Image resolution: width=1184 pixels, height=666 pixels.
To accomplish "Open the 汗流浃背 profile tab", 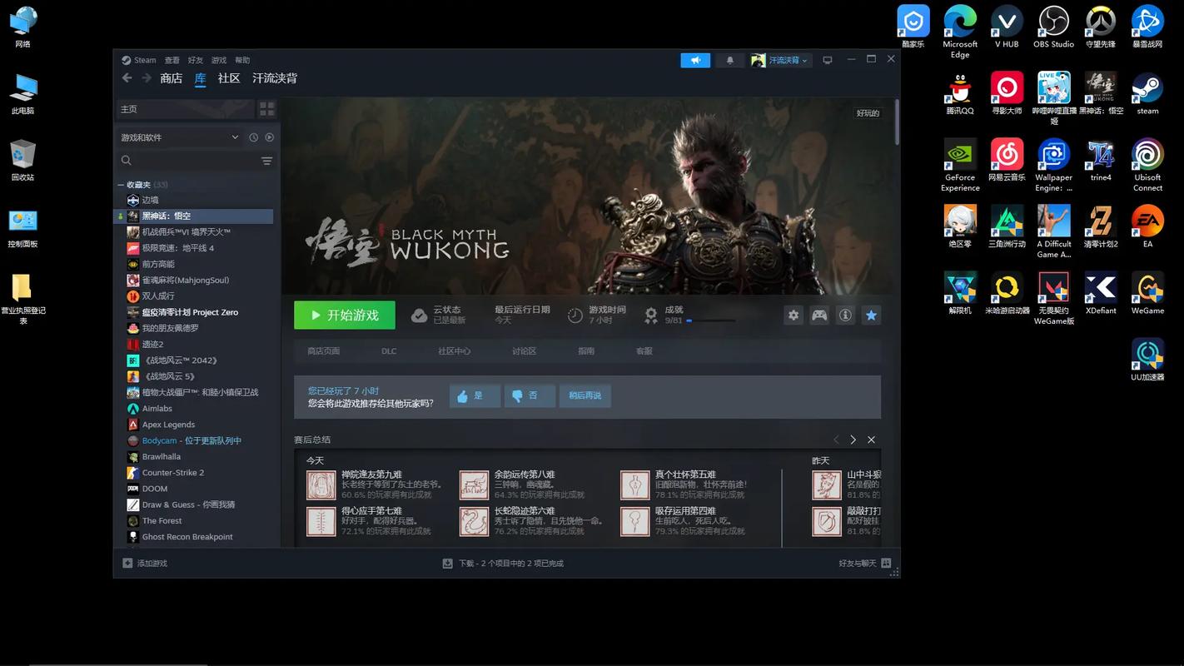I will click(275, 78).
